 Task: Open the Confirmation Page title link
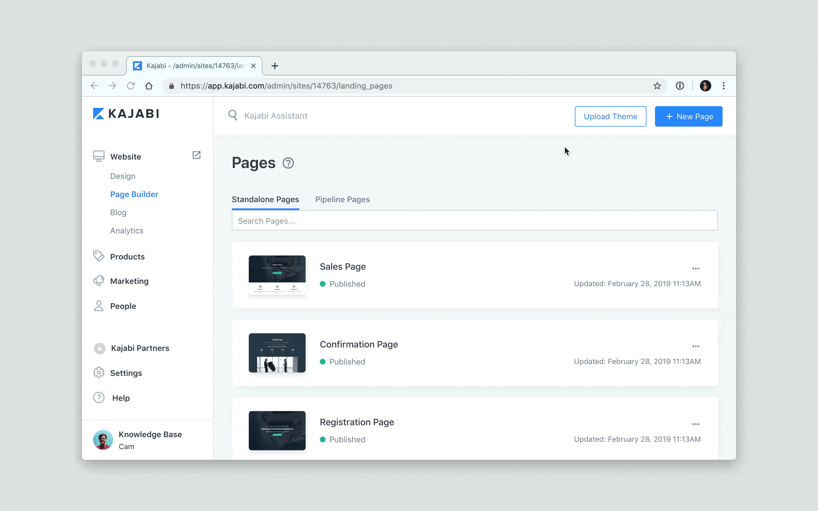(359, 344)
